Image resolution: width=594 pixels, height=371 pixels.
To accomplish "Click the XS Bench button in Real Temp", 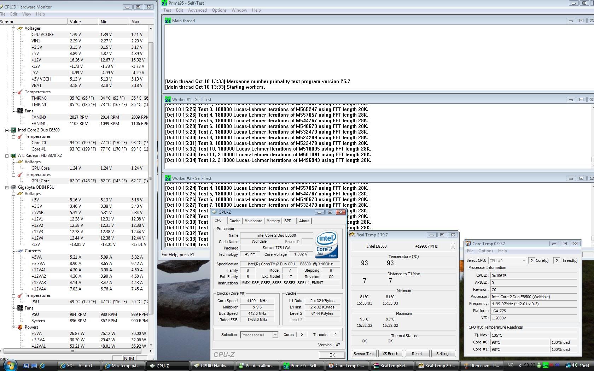I will click(x=390, y=354).
